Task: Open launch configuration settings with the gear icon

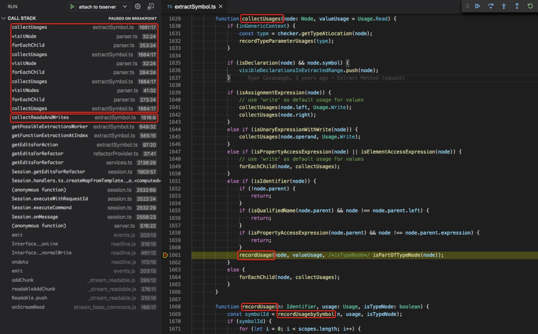Action: 138,6
